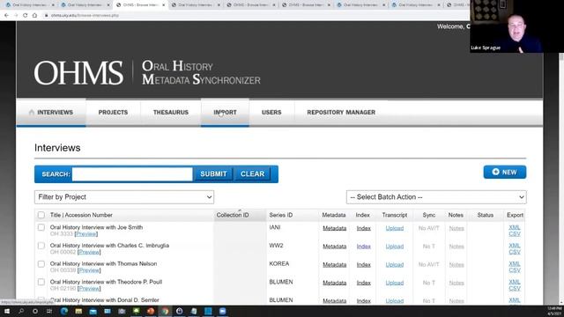564x317 pixels.
Task: Click the Submit search button
Action: coord(213,174)
